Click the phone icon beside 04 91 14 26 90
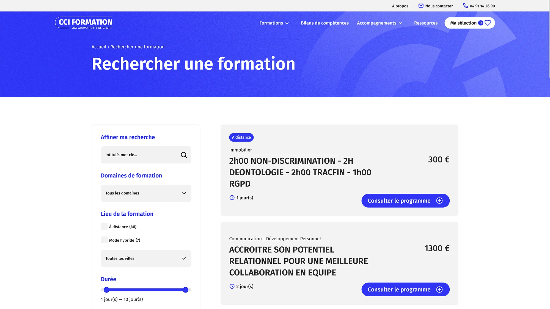The height and width of the screenshot is (309, 550). click(x=465, y=6)
